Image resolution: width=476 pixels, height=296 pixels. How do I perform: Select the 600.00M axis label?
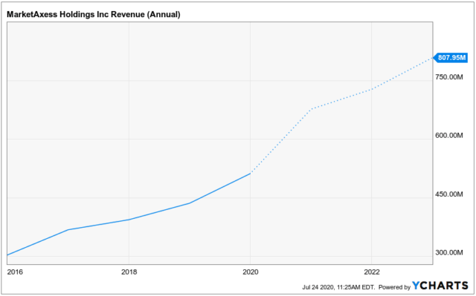tap(449, 135)
